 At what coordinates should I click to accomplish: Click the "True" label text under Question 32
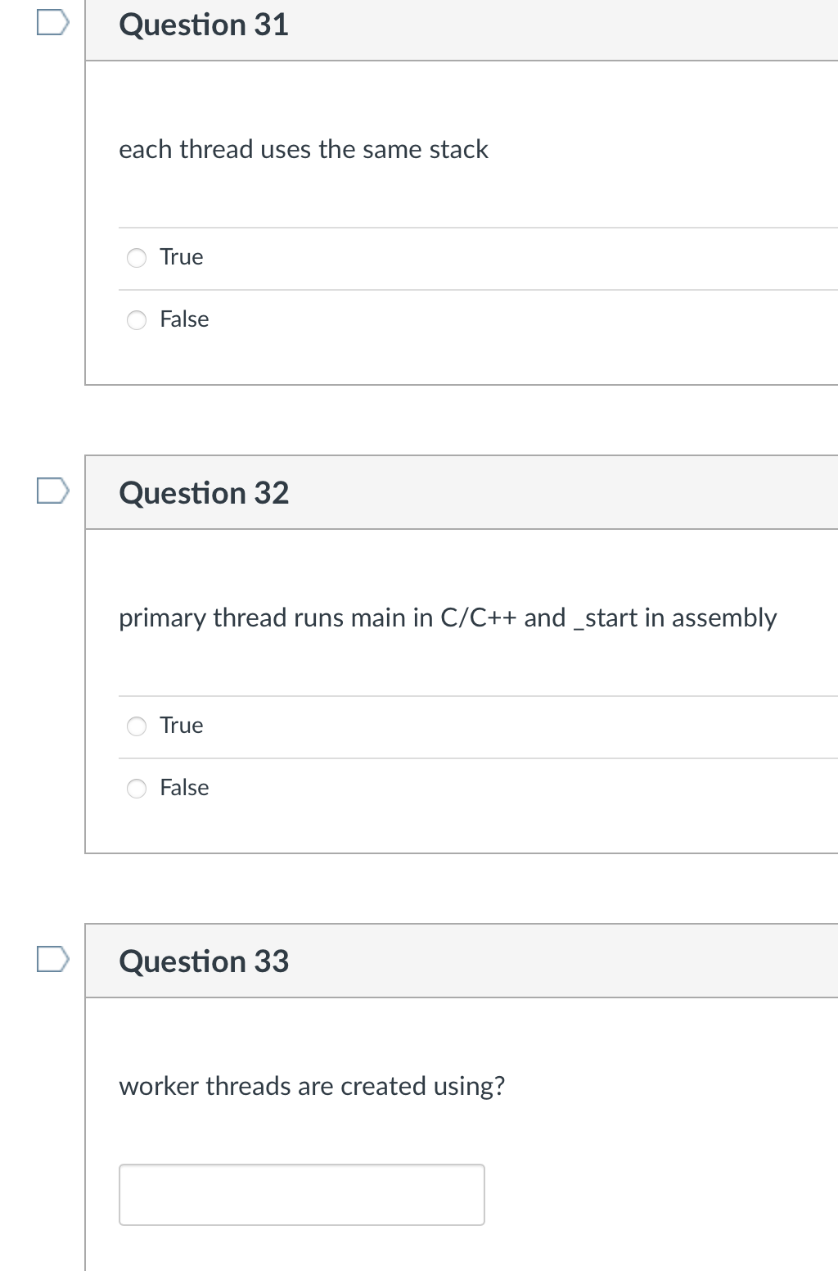tap(182, 726)
